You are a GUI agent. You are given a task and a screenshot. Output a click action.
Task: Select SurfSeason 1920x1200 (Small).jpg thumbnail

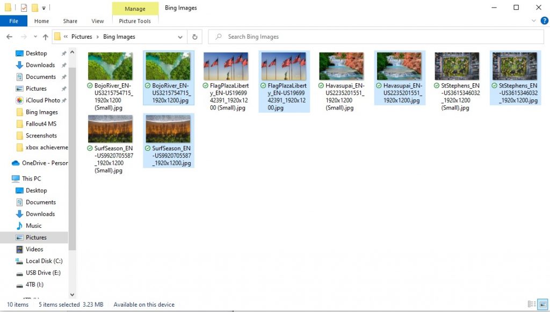110,129
